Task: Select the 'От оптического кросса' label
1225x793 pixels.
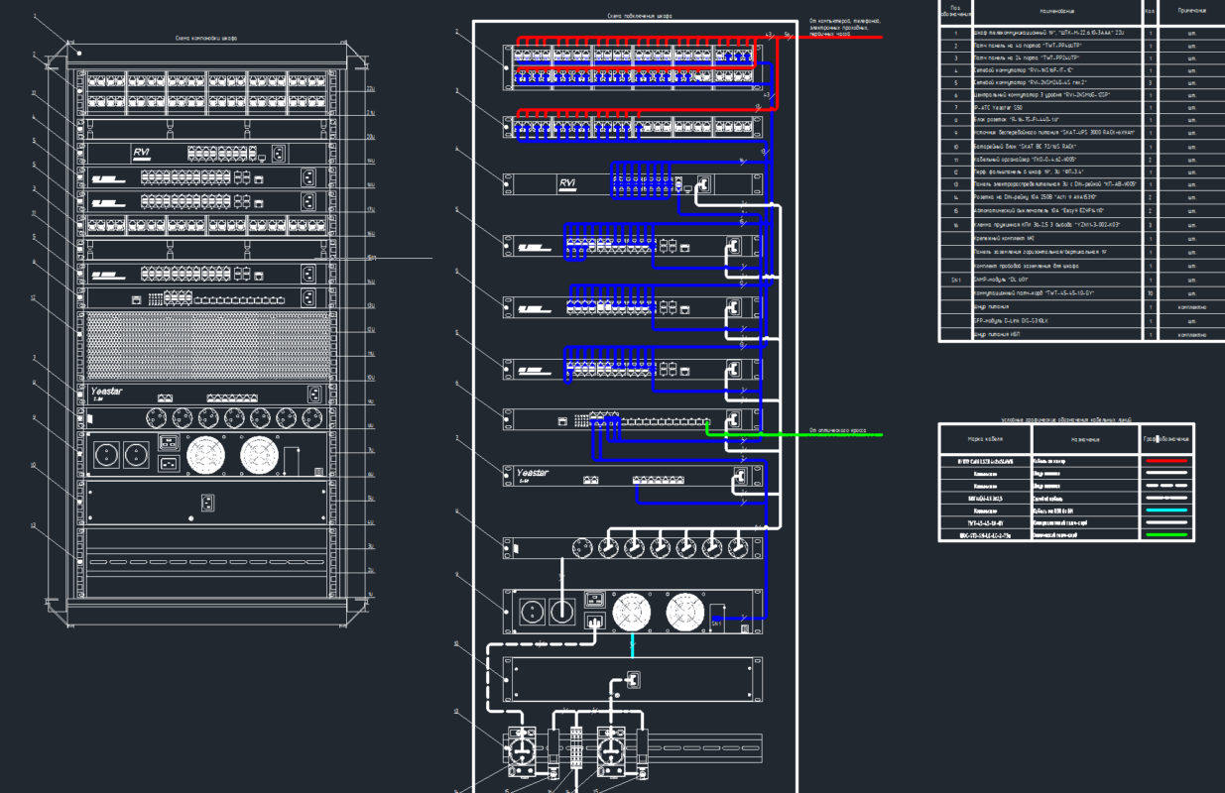Action: 837,431
